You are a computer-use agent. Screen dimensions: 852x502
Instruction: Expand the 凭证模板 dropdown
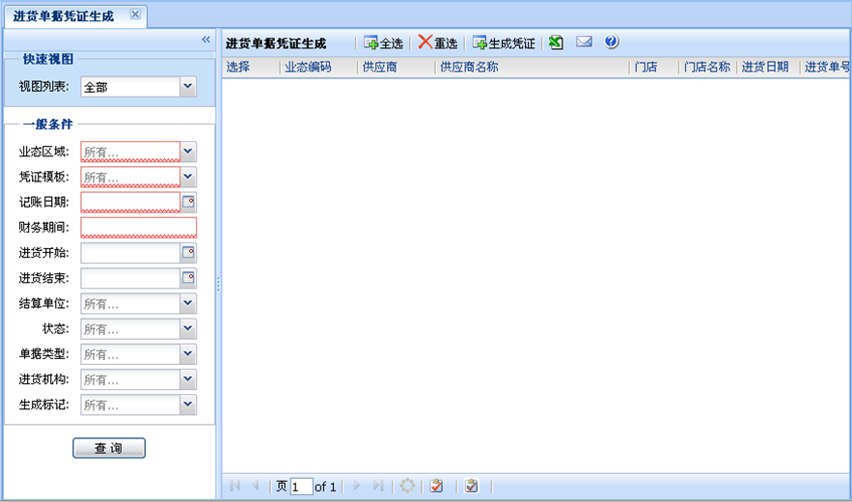tap(188, 177)
